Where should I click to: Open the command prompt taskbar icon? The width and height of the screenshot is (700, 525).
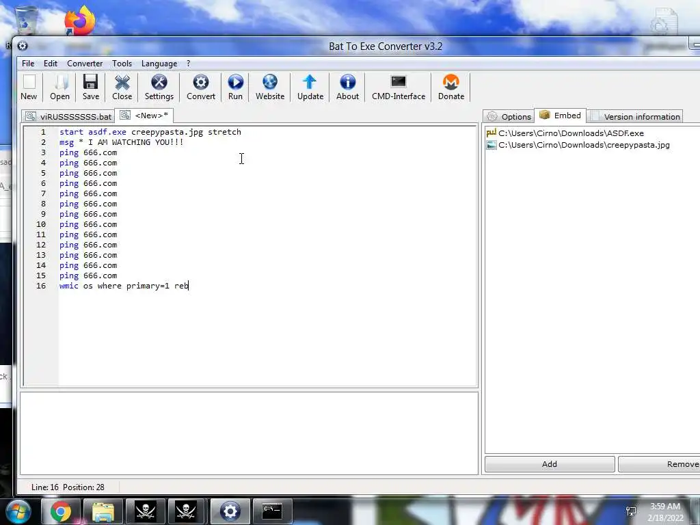[272, 511]
